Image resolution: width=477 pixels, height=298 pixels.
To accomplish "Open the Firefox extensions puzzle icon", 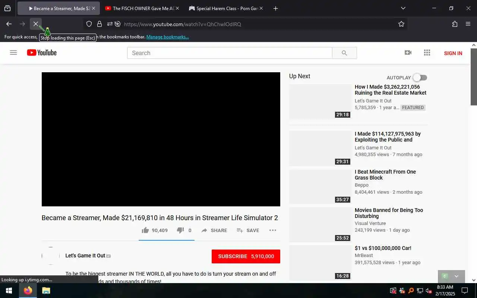I will click(455, 24).
